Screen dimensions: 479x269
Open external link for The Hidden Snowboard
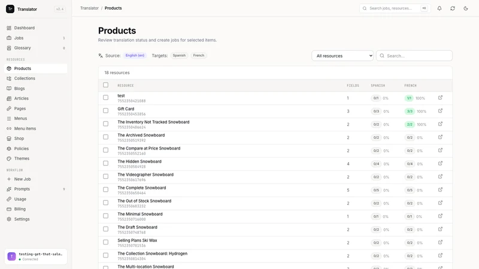(x=440, y=163)
